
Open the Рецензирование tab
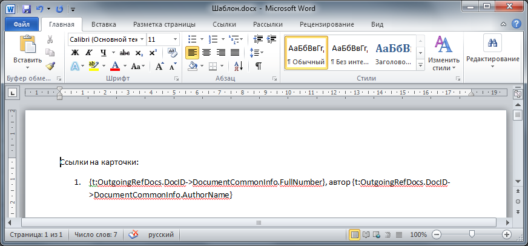[327, 25]
